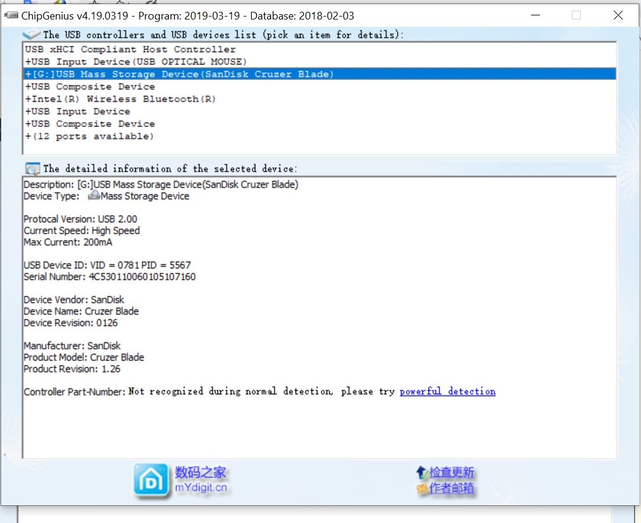Select the second USB Composite Device row
Screen dimensions: 641x523
tap(319, 124)
